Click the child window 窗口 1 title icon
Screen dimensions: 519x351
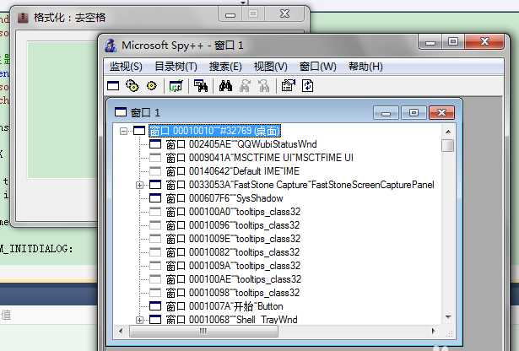tap(121, 112)
